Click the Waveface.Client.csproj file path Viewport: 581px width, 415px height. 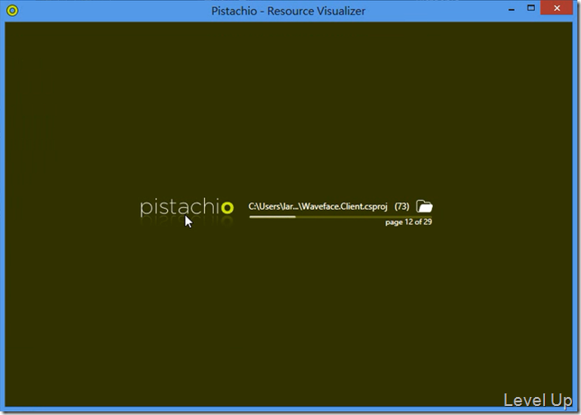[x=318, y=206]
